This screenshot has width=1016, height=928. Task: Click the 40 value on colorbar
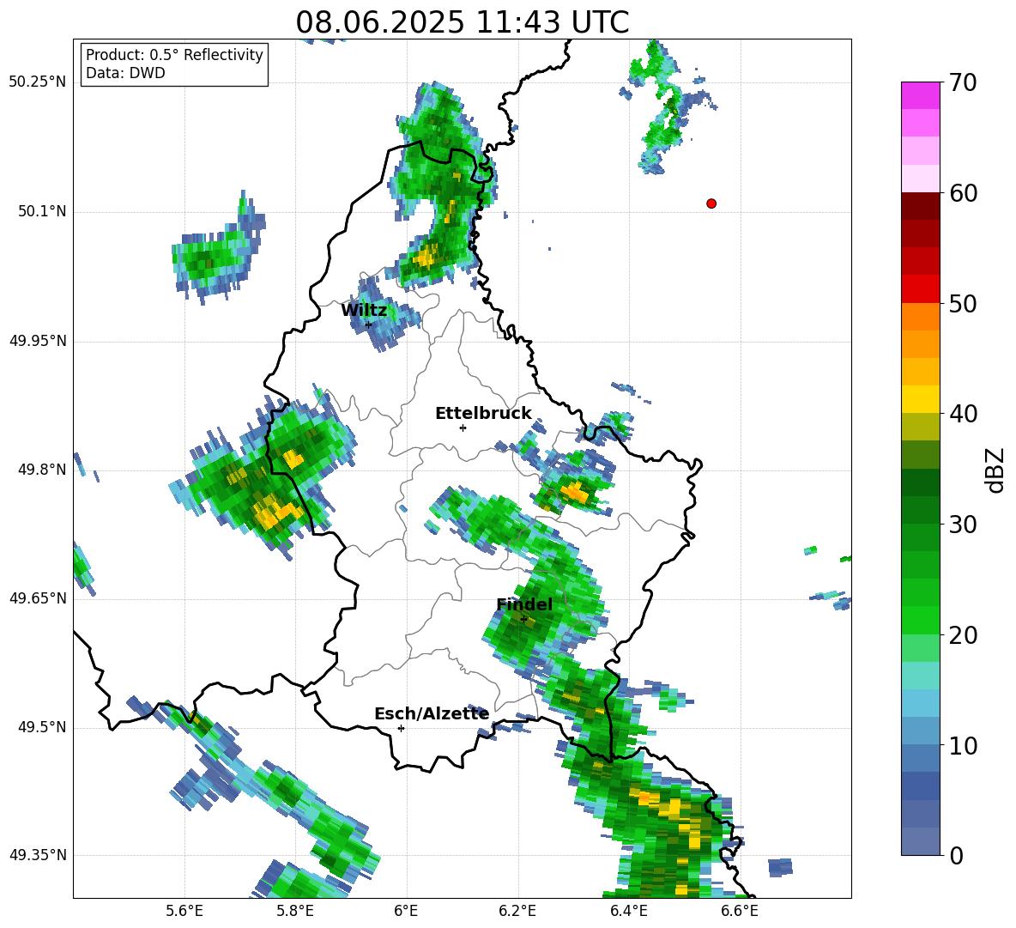(x=963, y=414)
